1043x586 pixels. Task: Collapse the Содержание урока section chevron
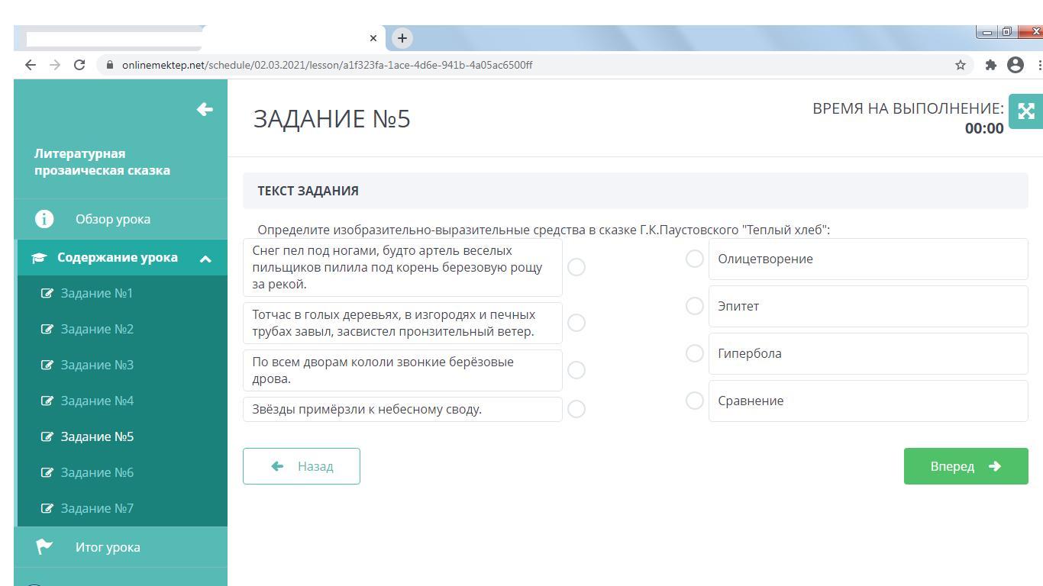click(x=205, y=259)
